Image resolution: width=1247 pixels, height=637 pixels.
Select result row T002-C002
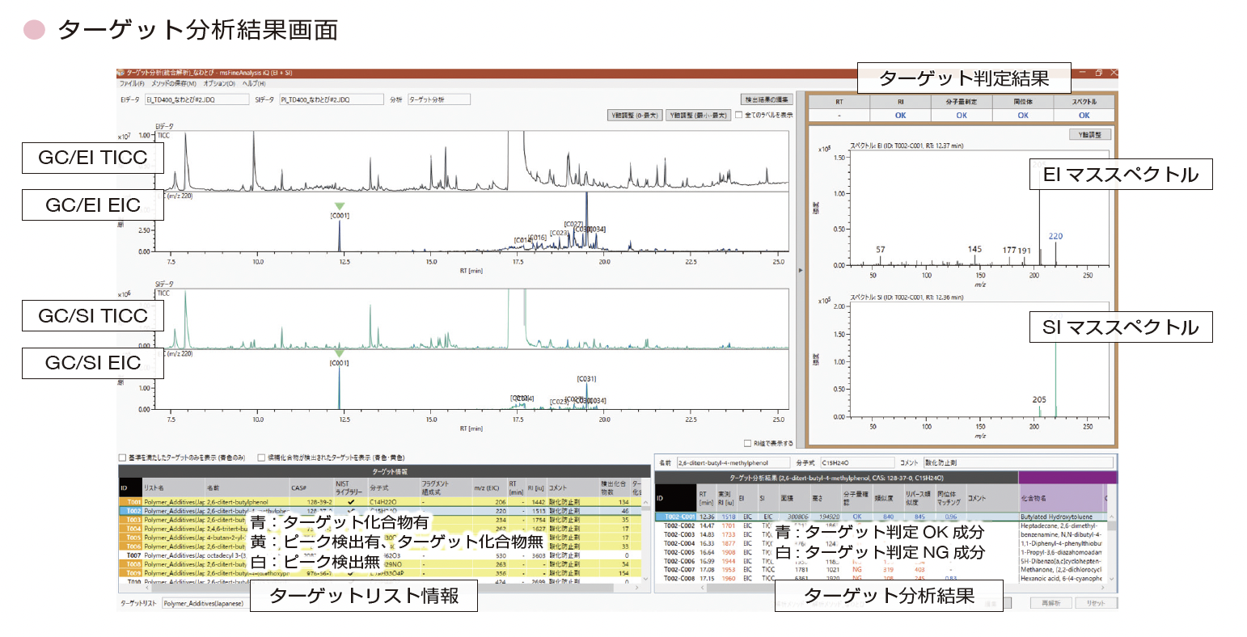(x=881, y=525)
